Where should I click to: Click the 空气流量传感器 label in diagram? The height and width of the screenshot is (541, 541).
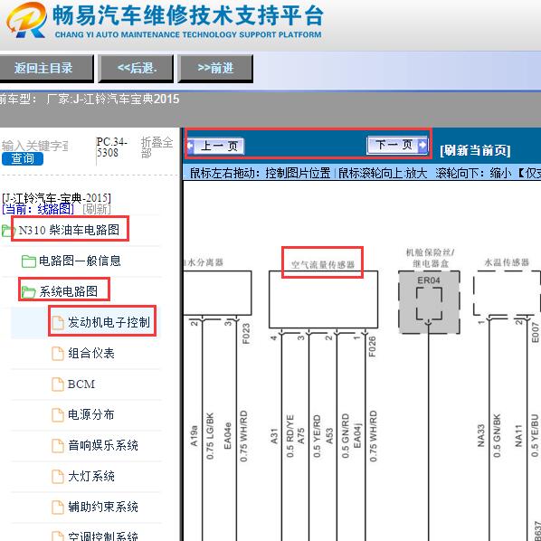pyautogui.click(x=323, y=265)
